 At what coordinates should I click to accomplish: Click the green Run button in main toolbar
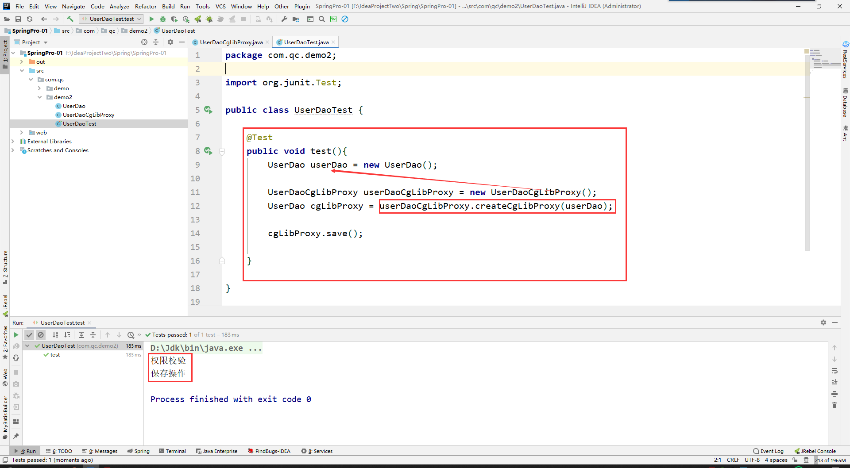tap(151, 19)
